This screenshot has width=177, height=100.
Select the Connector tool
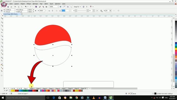click(2, 53)
